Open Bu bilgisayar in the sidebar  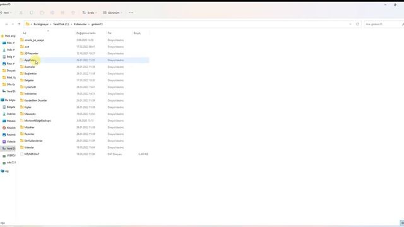(x=8, y=100)
